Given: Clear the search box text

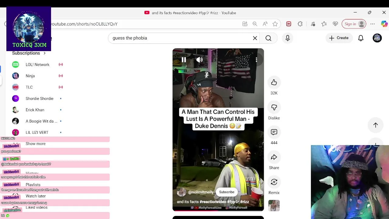Looking at the screenshot, I should pos(255,38).
